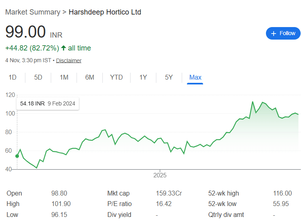
Task: Switch to the 5Y tab
Action: point(169,77)
